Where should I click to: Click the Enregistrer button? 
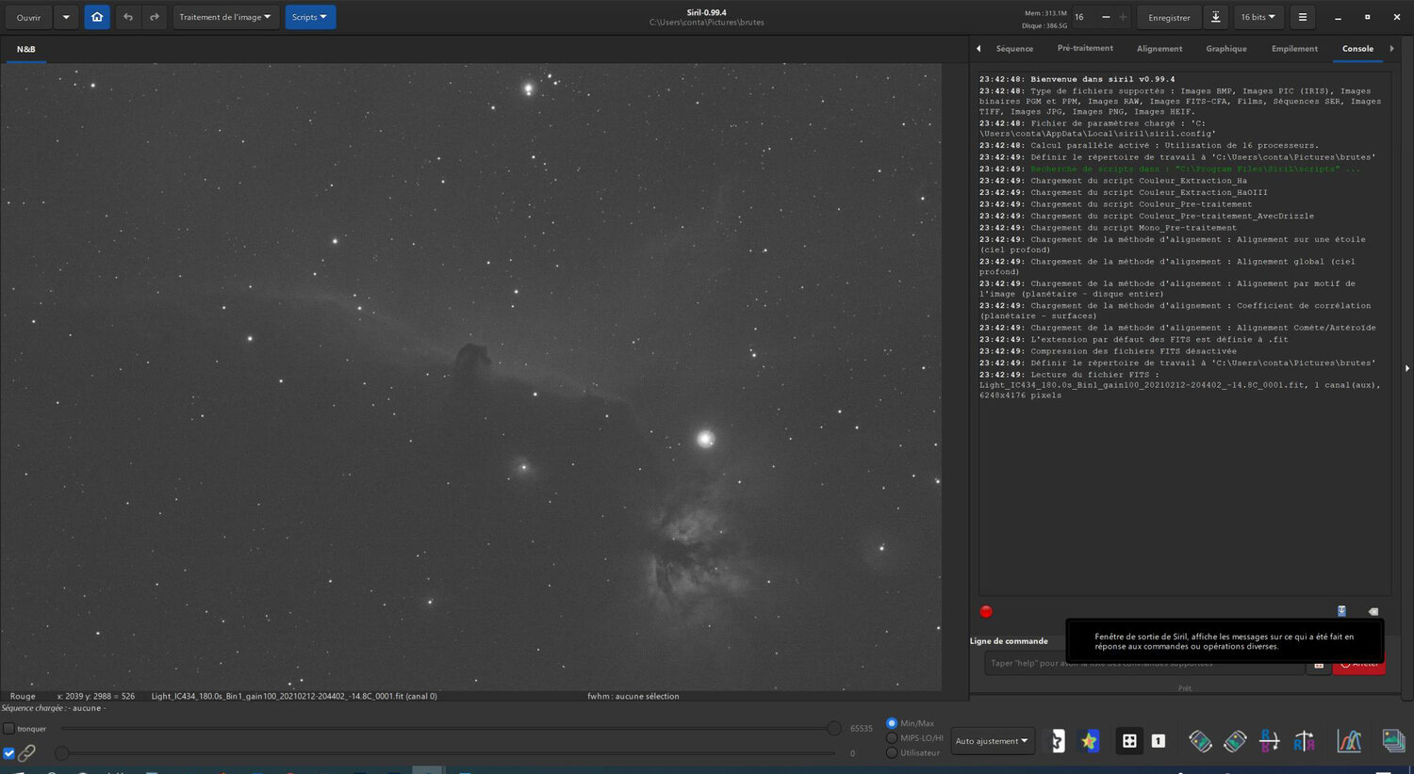coord(1169,17)
